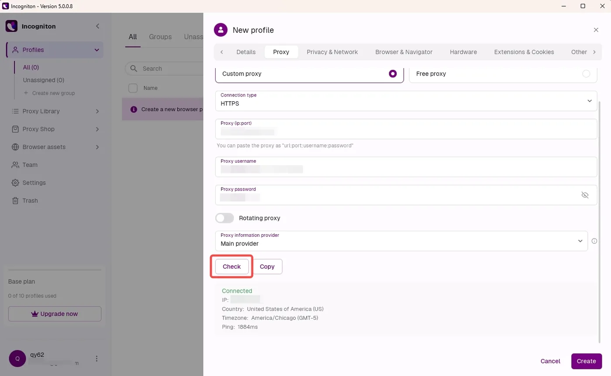Cancel the new profile
This screenshot has width=611, height=376.
point(550,361)
